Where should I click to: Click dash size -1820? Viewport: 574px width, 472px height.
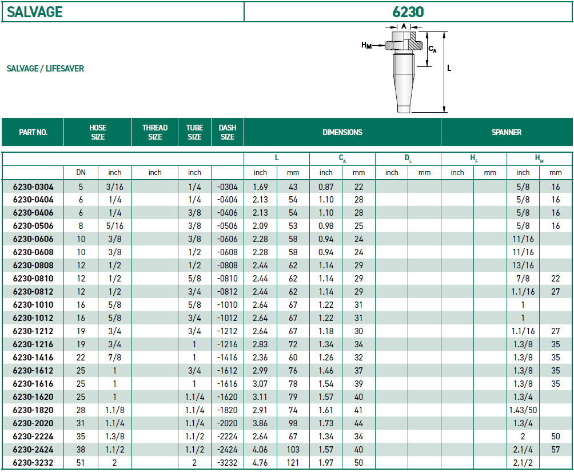[228, 410]
